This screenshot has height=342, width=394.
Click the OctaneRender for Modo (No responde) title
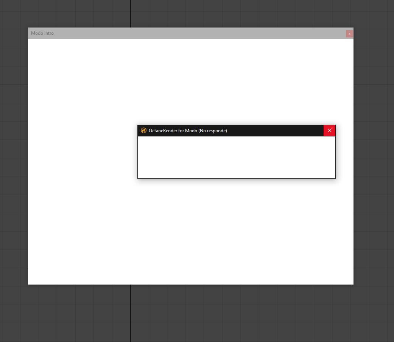188,131
